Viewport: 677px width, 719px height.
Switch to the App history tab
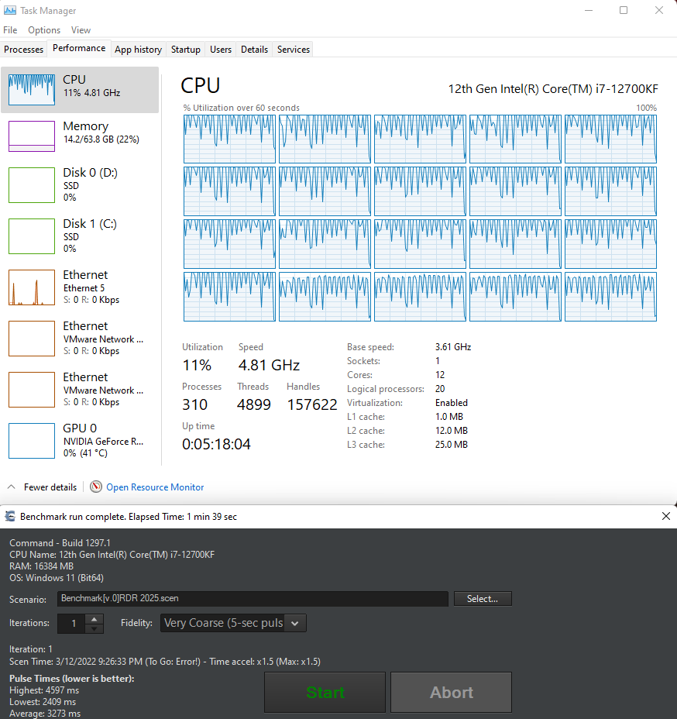pyautogui.click(x=138, y=50)
